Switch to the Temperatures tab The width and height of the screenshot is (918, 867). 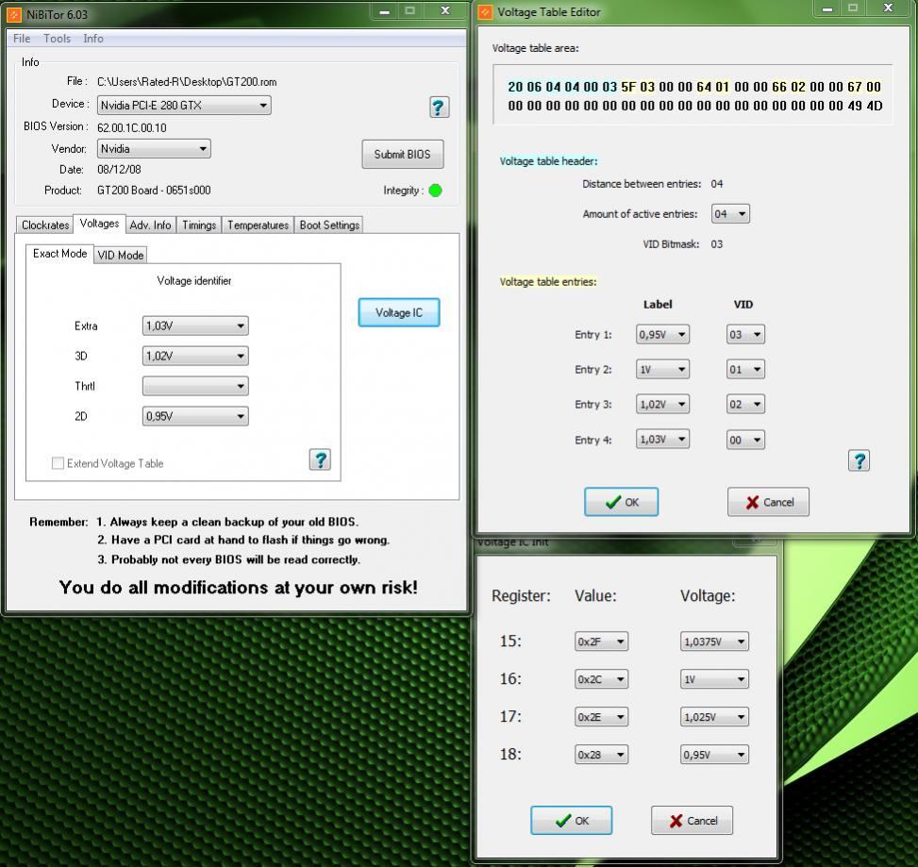259,225
